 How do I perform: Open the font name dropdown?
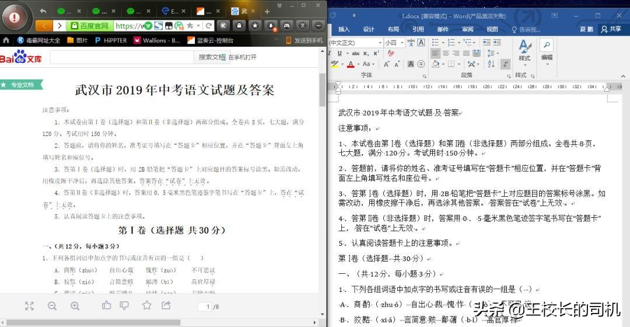point(380,42)
